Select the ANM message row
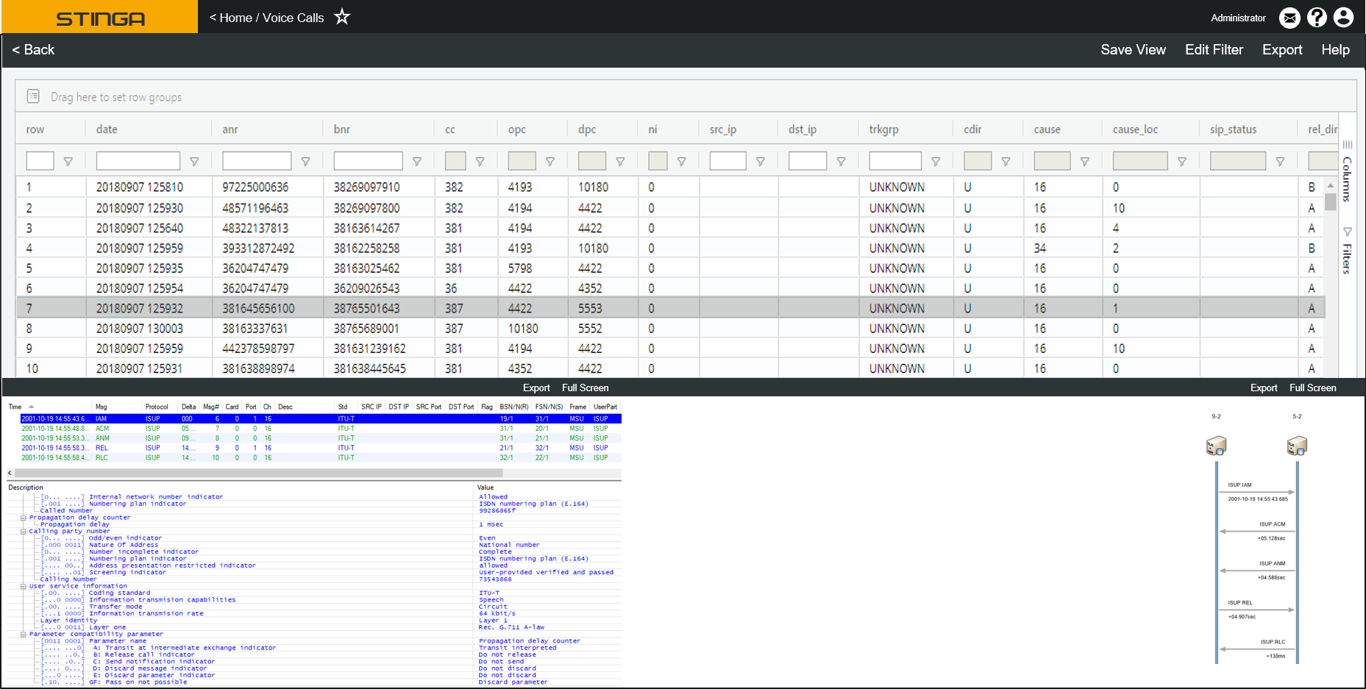 click(321, 438)
